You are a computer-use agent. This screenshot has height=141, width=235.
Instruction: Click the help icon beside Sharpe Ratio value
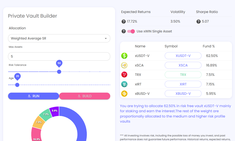(x=199, y=21)
